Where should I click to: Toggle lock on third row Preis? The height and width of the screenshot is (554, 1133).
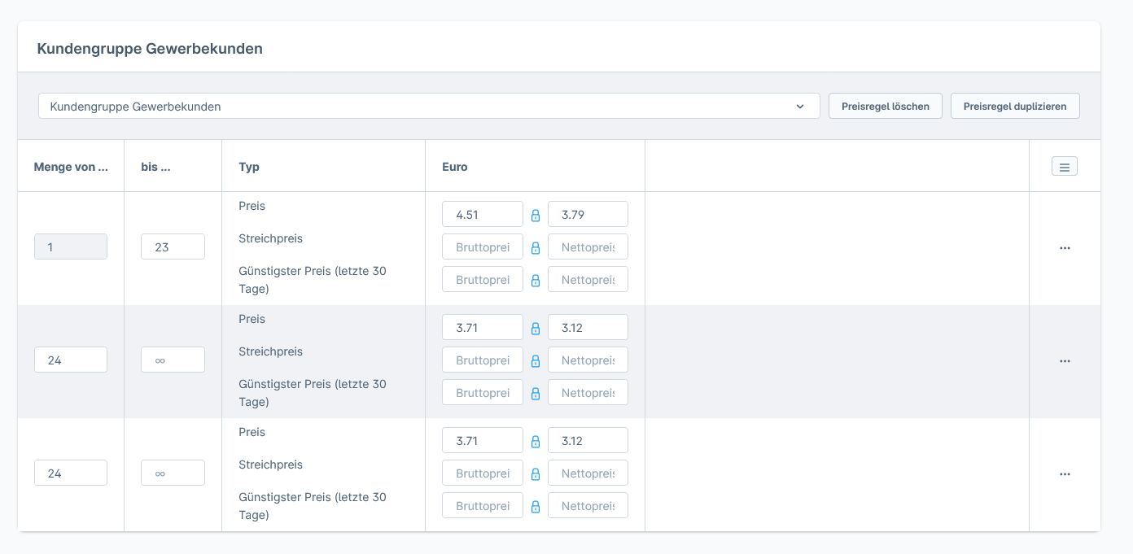536,442
